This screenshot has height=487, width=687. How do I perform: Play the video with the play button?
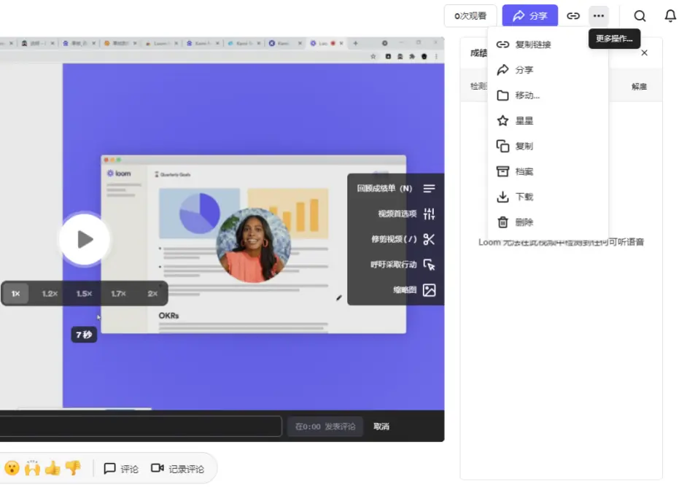(85, 240)
